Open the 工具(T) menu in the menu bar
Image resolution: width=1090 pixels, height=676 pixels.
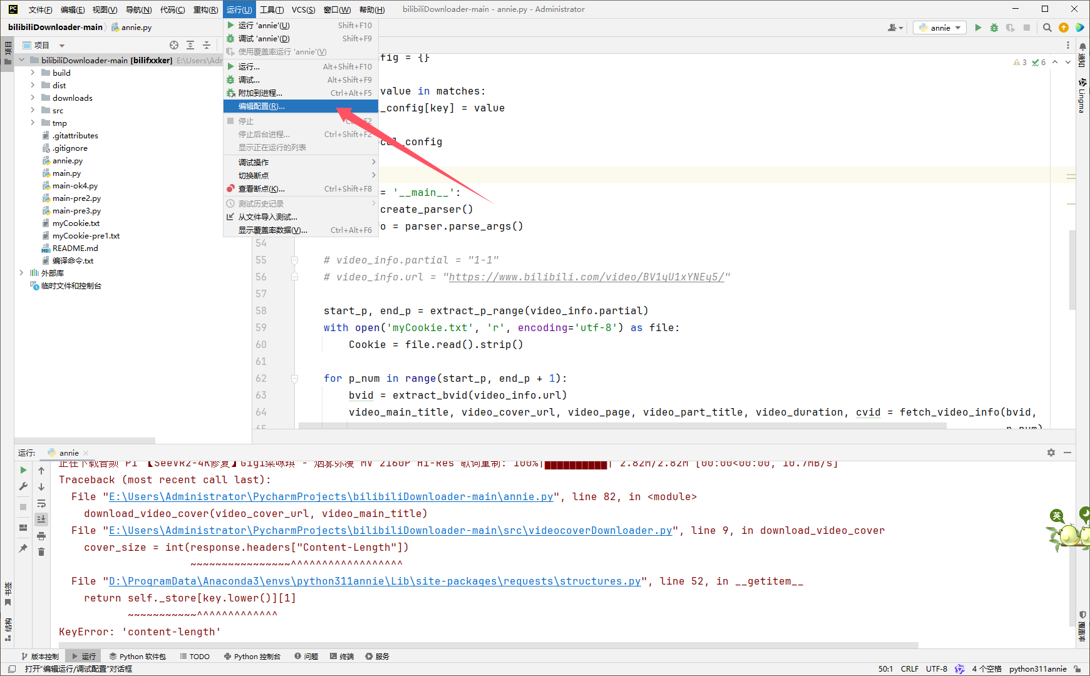click(x=272, y=9)
